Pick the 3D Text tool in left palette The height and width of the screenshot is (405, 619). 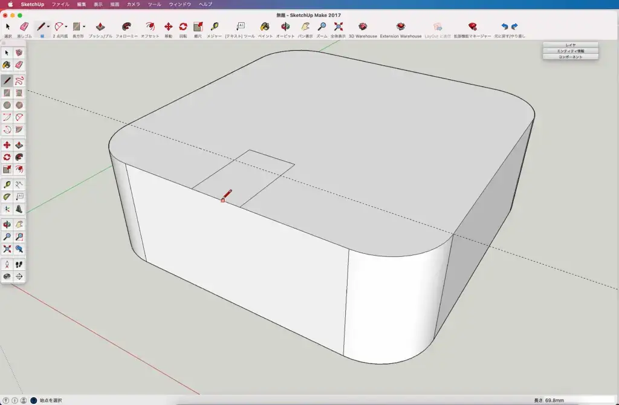point(19,209)
